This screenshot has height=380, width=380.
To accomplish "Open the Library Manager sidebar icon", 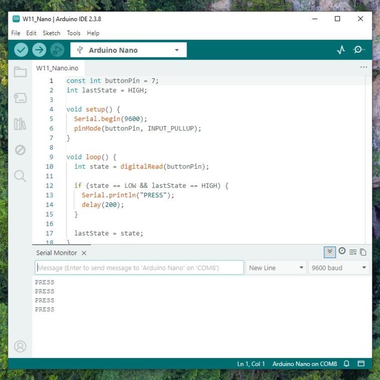I will [20, 124].
